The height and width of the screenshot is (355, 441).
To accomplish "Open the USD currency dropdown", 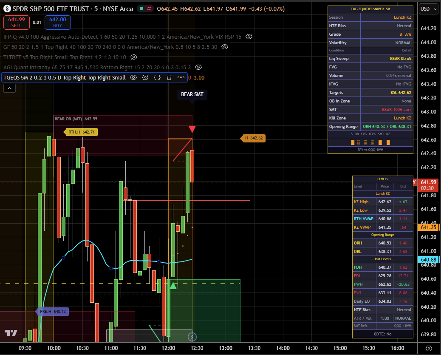I will [429, 9].
